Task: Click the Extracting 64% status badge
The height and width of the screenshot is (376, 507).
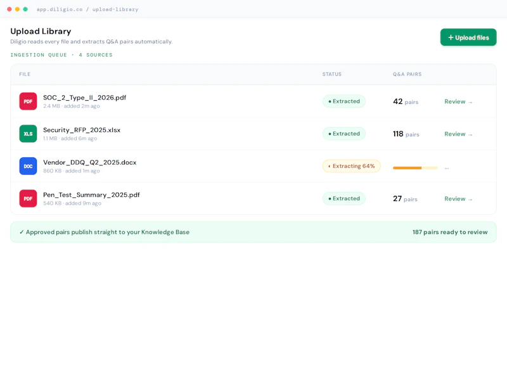Action: (352, 166)
